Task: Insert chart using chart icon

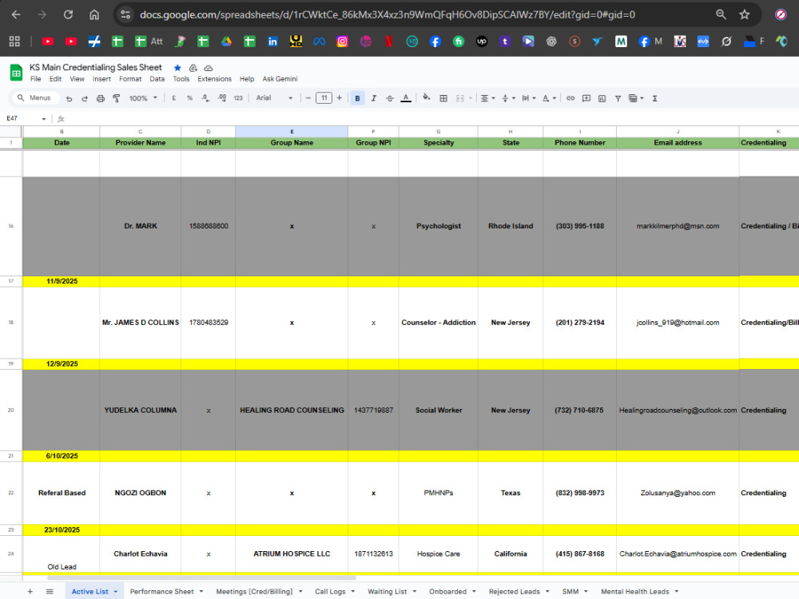Action: (x=602, y=98)
